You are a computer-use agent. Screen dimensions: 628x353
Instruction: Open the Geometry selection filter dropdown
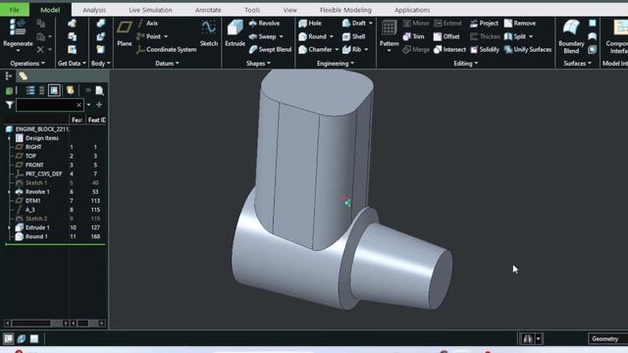click(x=607, y=339)
